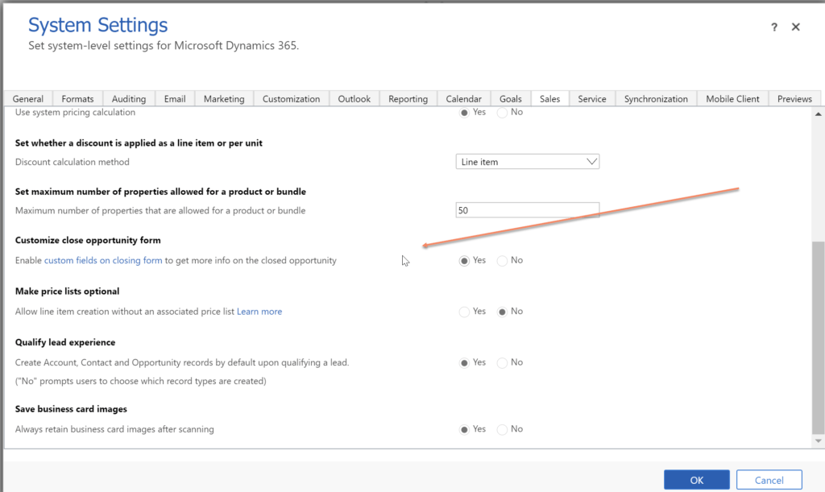The height and width of the screenshot is (492, 825).
Task: Open the Discount calculation method dropdown
Action: click(527, 162)
